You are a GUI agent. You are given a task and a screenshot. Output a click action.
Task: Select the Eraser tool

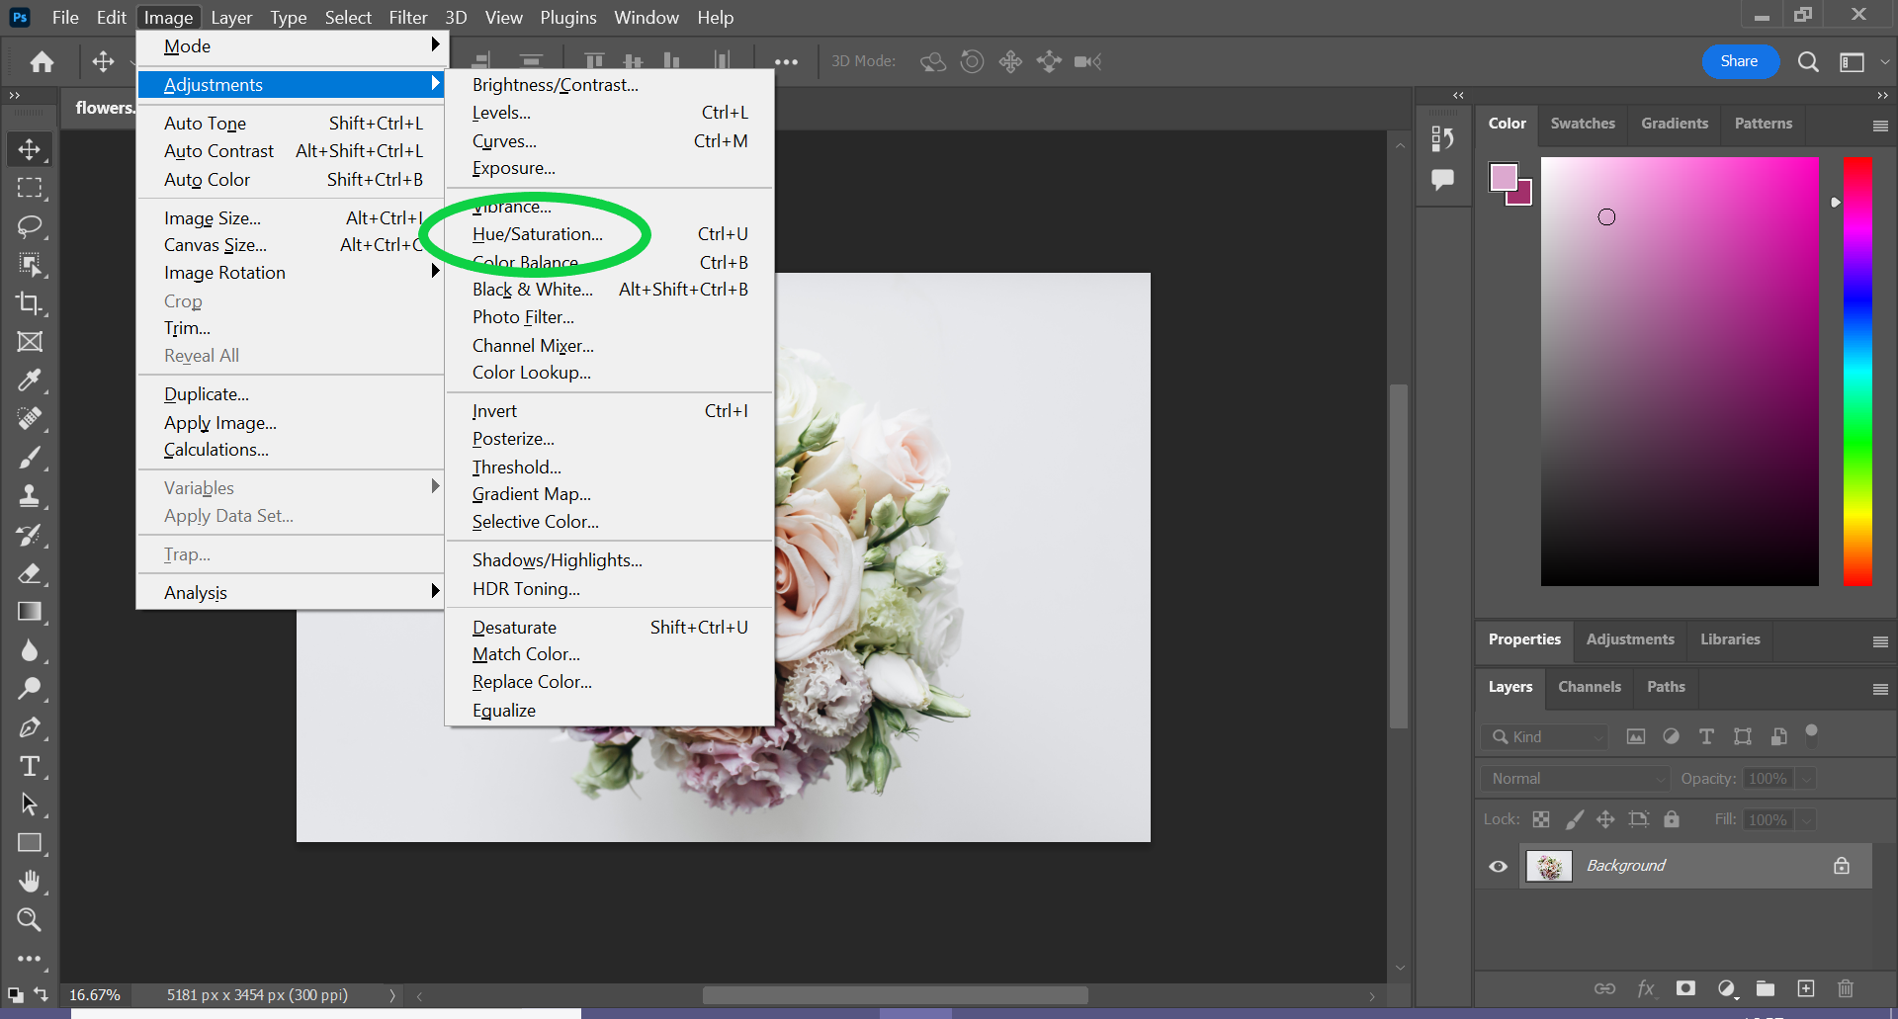29,573
